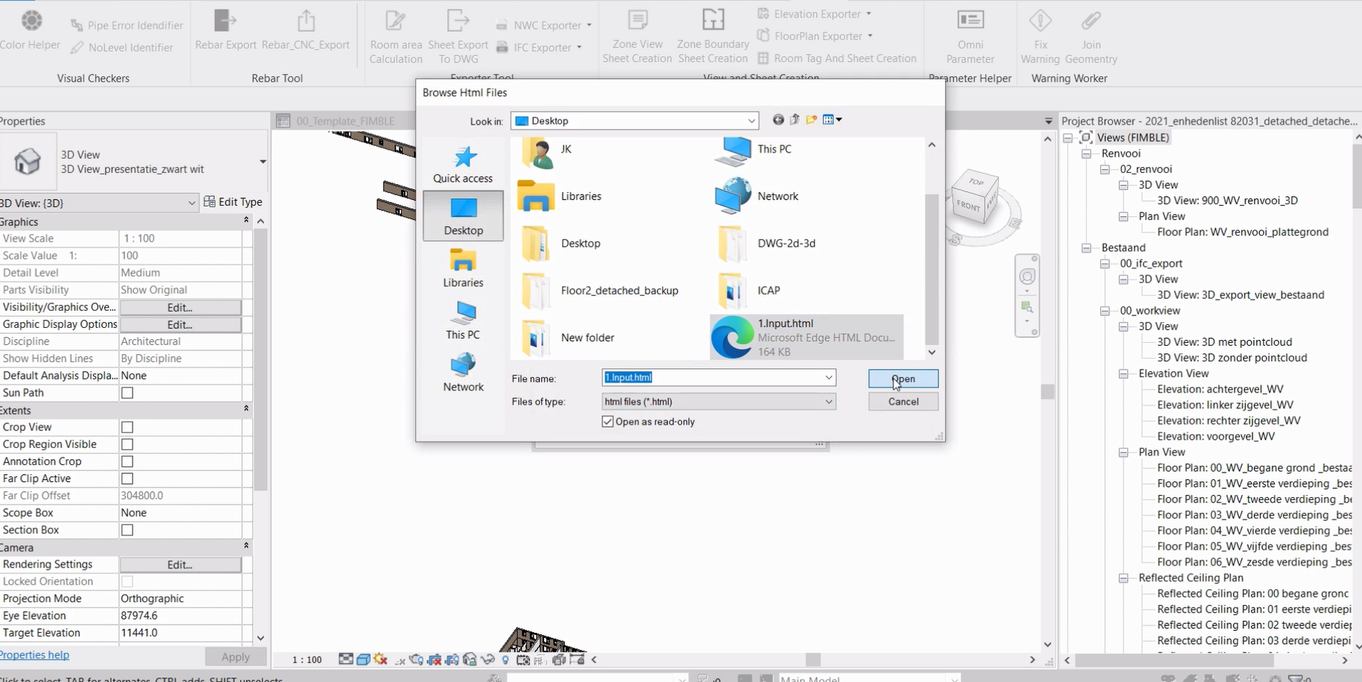Create a new folder in the dialog

coord(811,120)
